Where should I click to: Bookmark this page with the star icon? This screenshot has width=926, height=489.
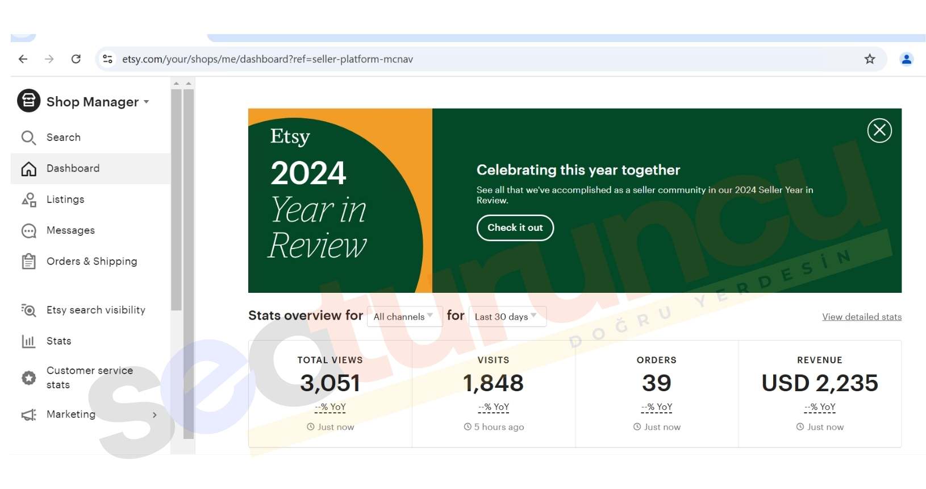point(870,59)
